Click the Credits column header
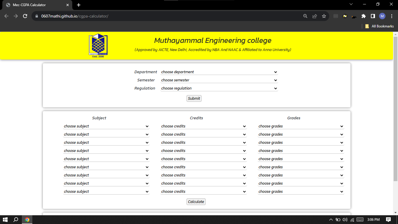The image size is (398, 224). pos(196,118)
